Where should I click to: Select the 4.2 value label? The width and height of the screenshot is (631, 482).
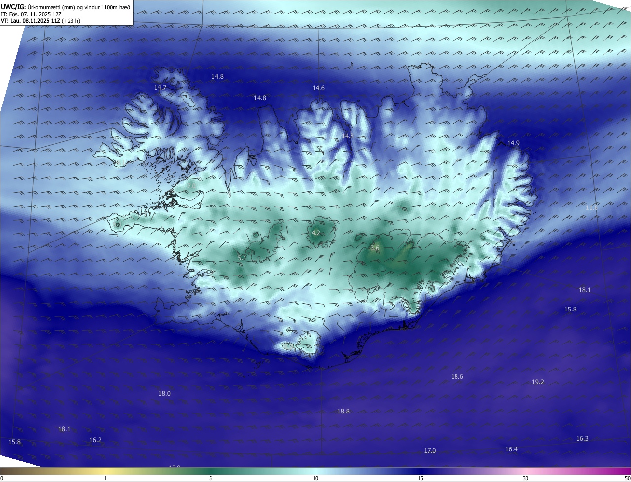coord(316,233)
